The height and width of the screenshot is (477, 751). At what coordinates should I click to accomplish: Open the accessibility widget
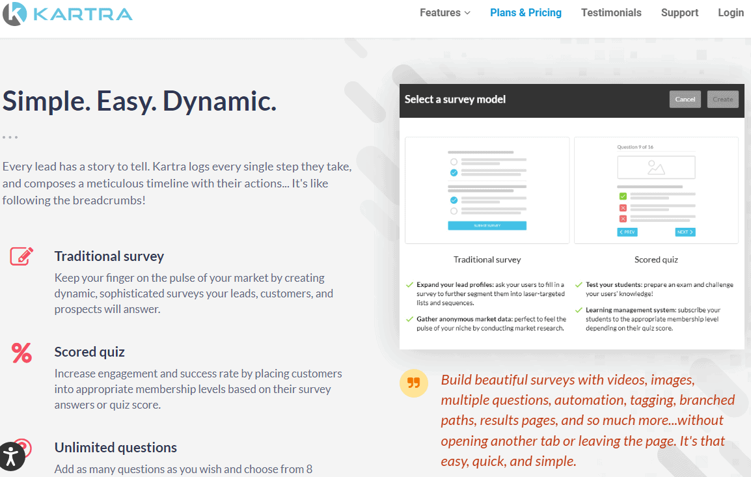coord(12,456)
